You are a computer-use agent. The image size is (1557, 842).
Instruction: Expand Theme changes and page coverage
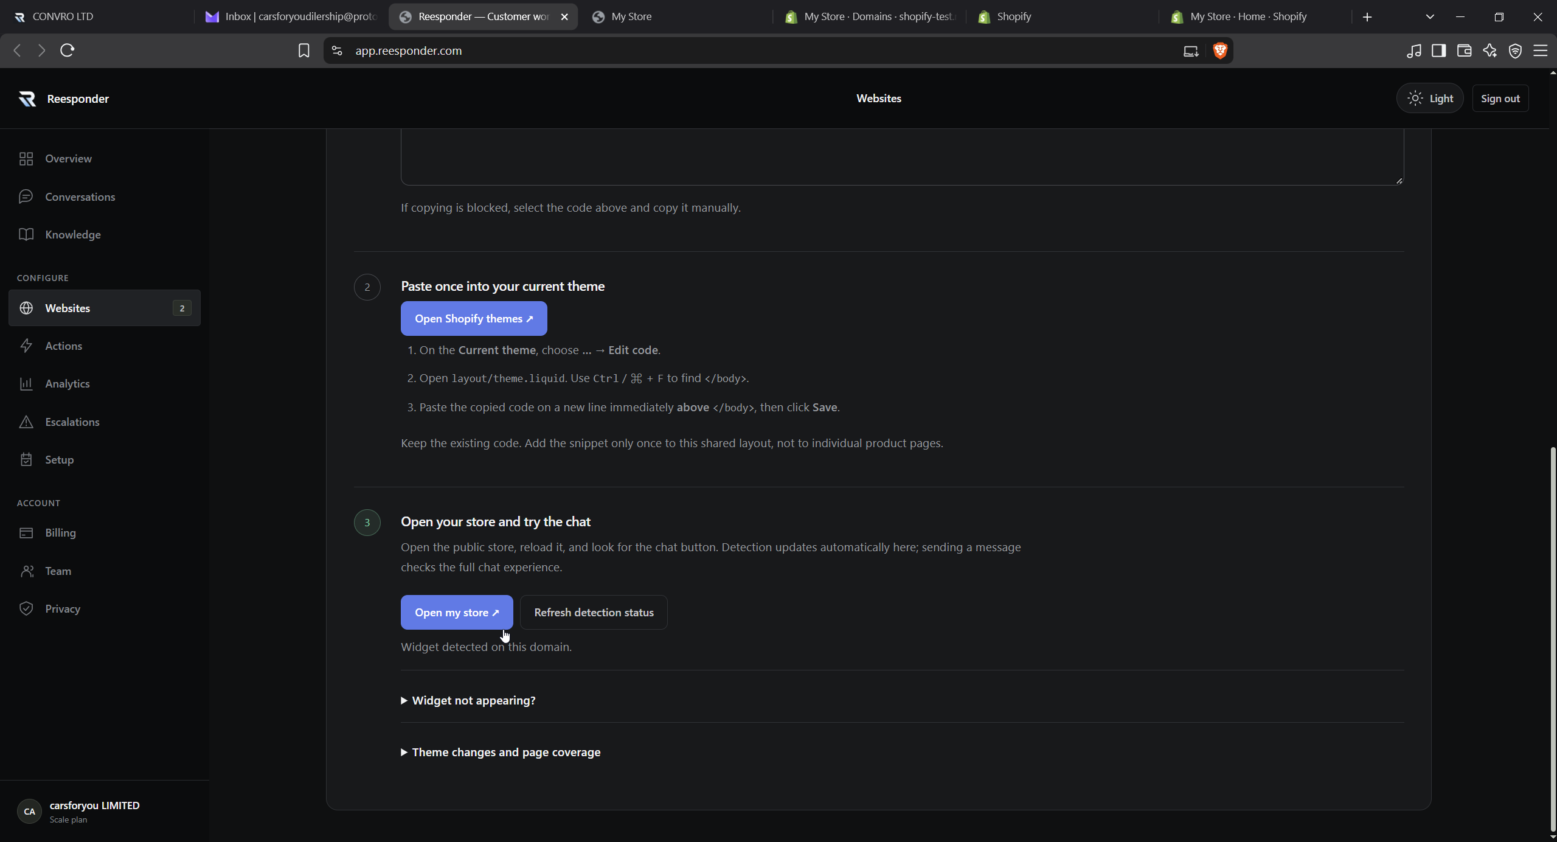tap(501, 753)
